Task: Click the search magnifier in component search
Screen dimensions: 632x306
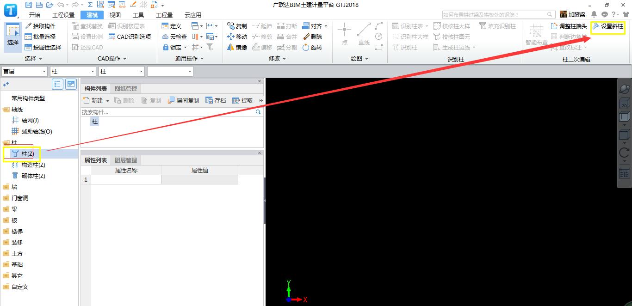Action: pyautogui.click(x=258, y=112)
